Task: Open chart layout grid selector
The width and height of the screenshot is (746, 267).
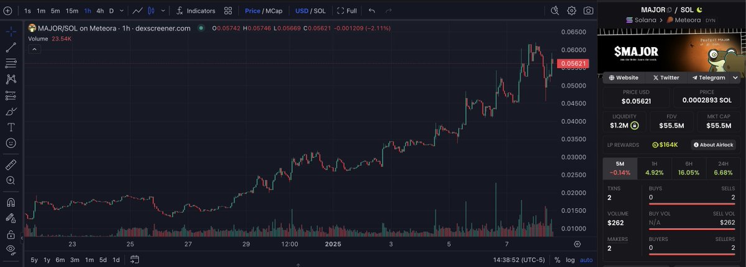Action: click(229, 11)
